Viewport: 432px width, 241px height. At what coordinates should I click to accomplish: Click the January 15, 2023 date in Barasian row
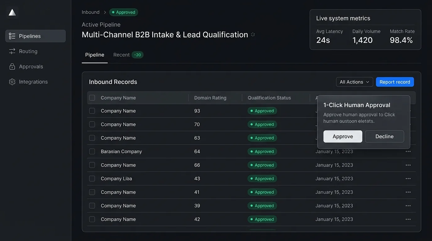tap(334, 152)
